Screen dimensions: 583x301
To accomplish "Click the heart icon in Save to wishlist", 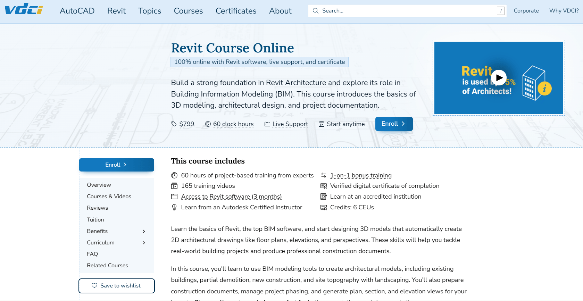I will click(94, 285).
